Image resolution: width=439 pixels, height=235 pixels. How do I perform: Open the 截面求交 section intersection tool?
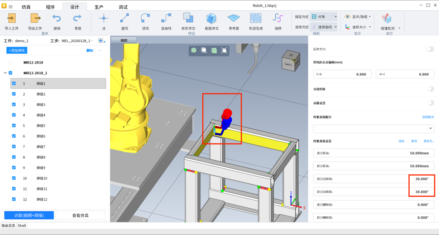point(212,18)
